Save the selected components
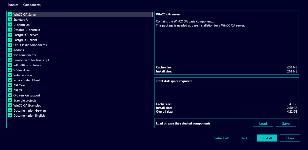This screenshot has height=150, width=308. 286,123
